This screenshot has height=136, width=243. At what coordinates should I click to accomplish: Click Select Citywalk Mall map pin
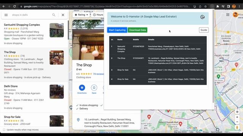click(180, 124)
